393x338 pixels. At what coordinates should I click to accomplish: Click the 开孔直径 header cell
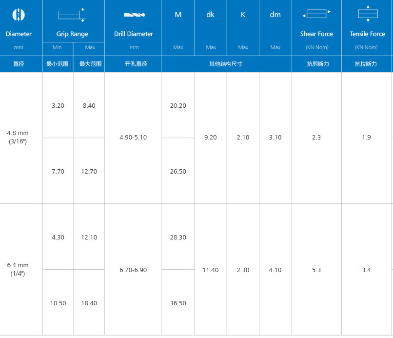click(x=133, y=64)
